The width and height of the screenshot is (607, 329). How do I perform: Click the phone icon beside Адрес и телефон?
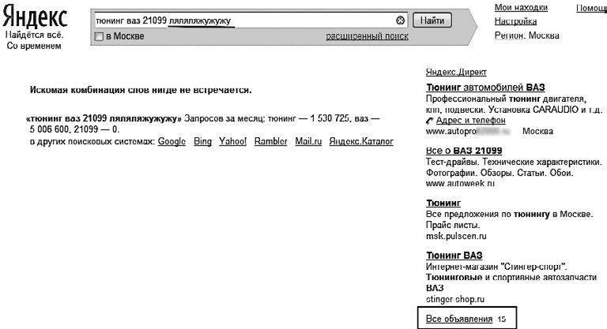pyautogui.click(x=430, y=121)
